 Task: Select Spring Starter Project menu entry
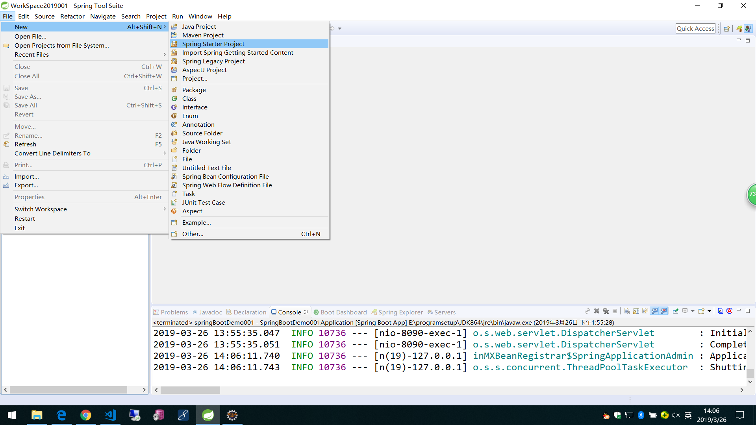(213, 44)
